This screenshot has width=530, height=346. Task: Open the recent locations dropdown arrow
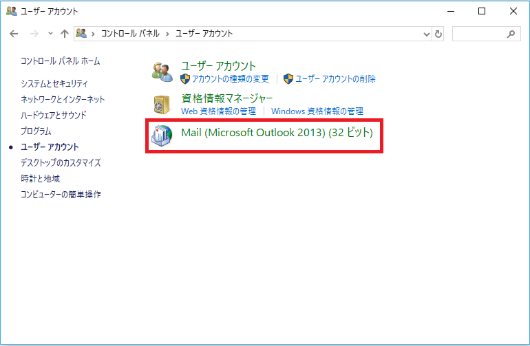(50, 34)
